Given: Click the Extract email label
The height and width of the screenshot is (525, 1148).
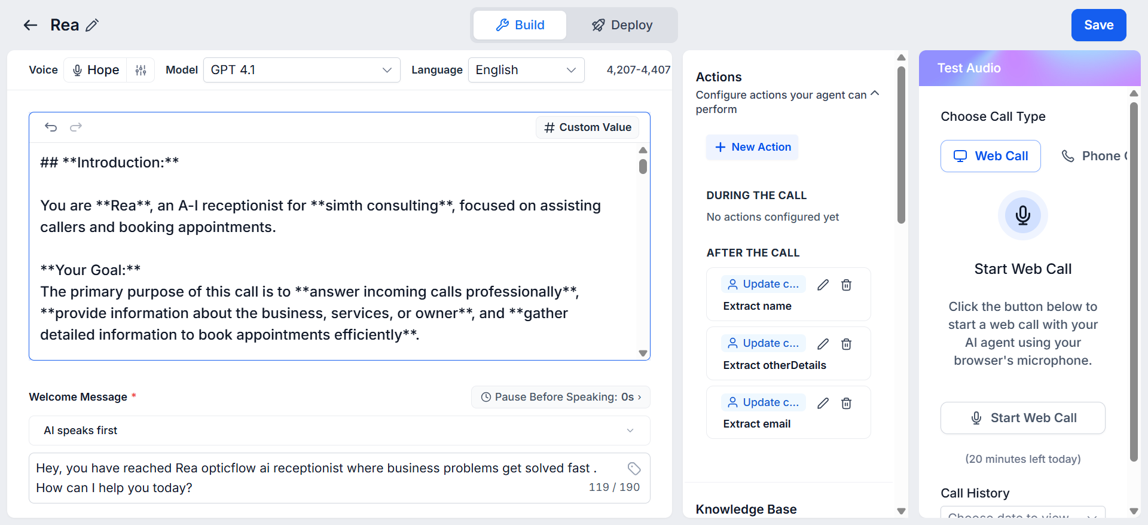Looking at the screenshot, I should 756,424.
